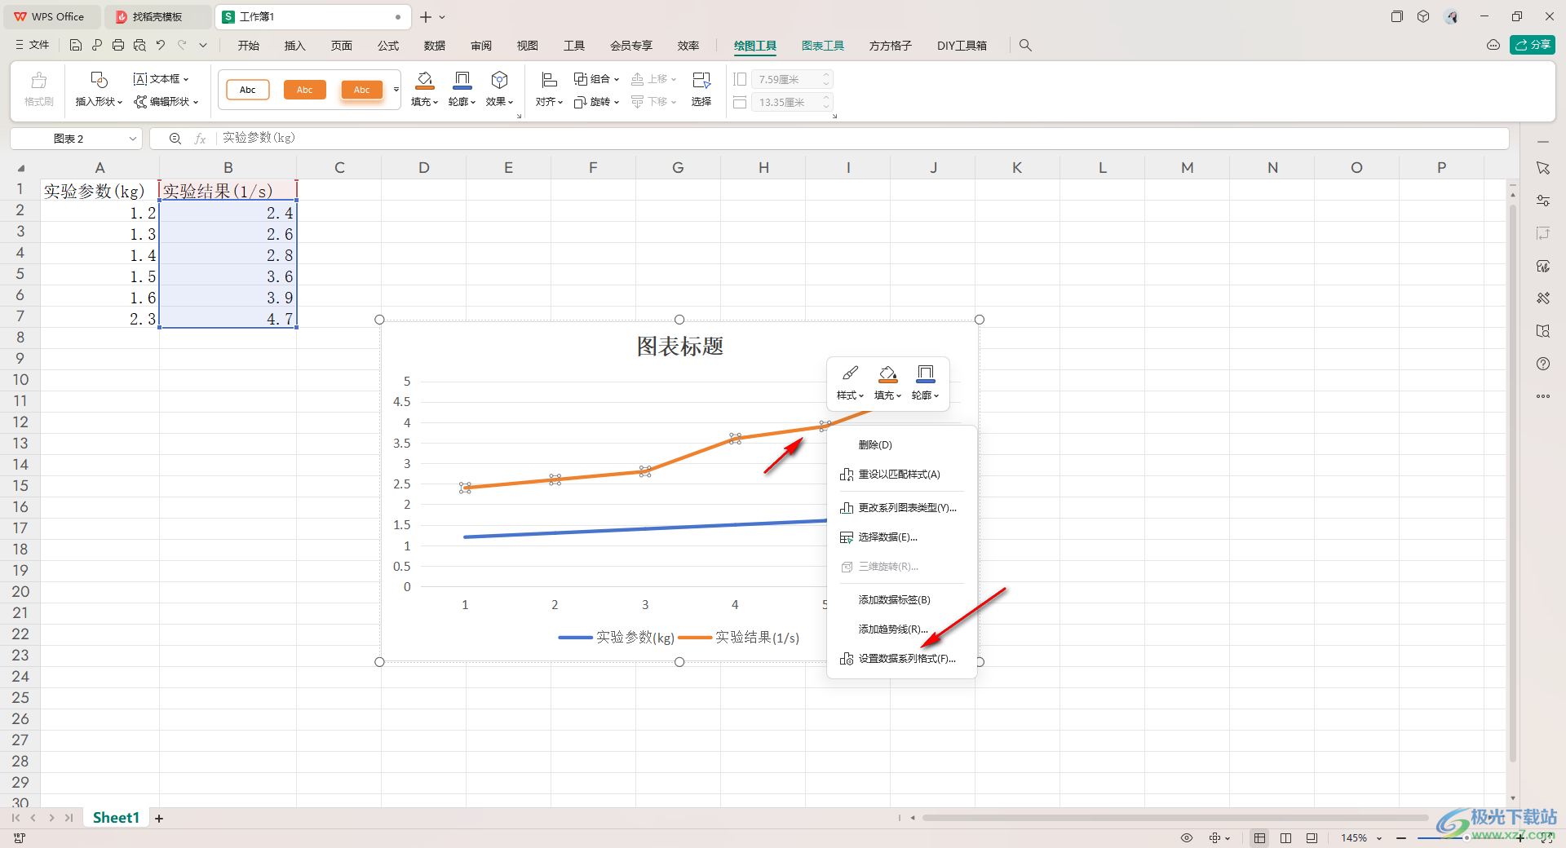Select the chart title text 图表标题
Screen dimensions: 1566x848
click(x=679, y=347)
